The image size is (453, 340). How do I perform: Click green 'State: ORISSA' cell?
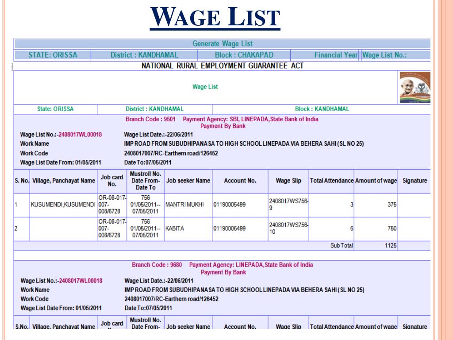55,109
